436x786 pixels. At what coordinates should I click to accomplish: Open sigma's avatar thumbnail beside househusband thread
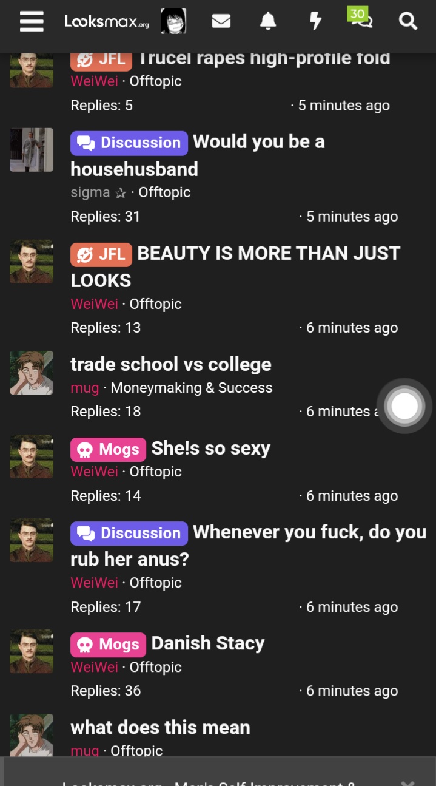click(32, 150)
